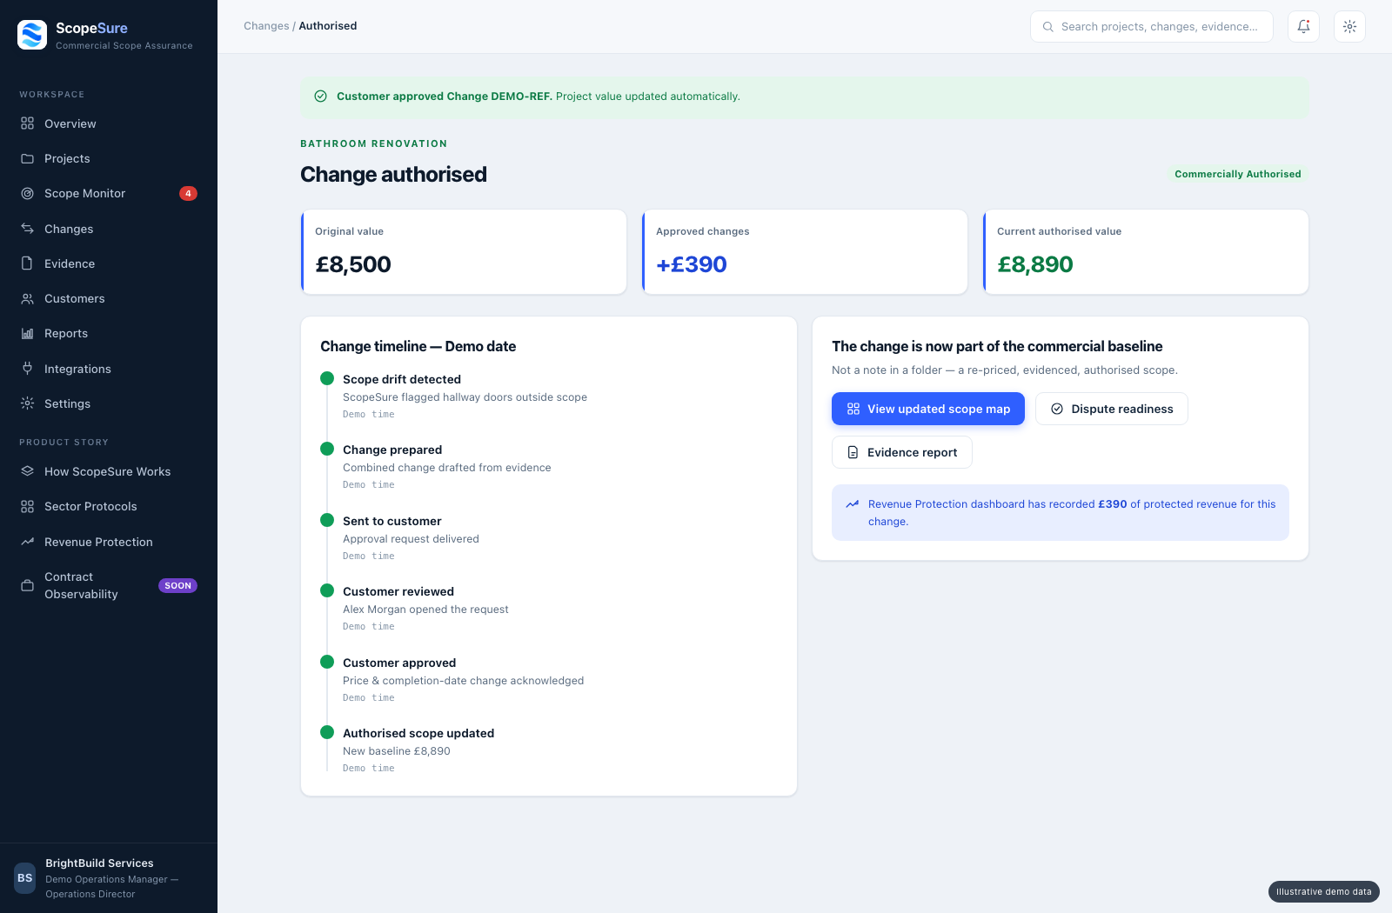Click the Changes arrows icon

(x=28, y=229)
